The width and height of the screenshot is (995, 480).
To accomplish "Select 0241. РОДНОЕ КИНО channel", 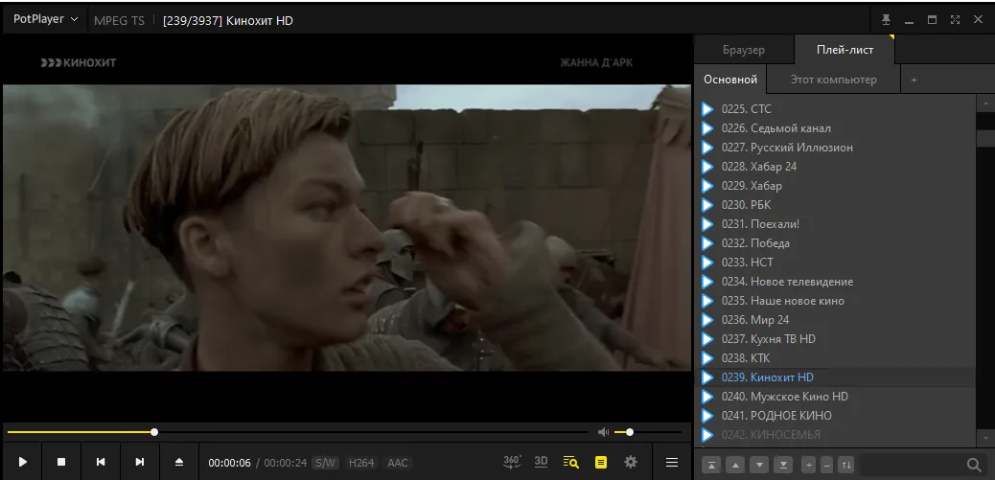I will [x=835, y=415].
